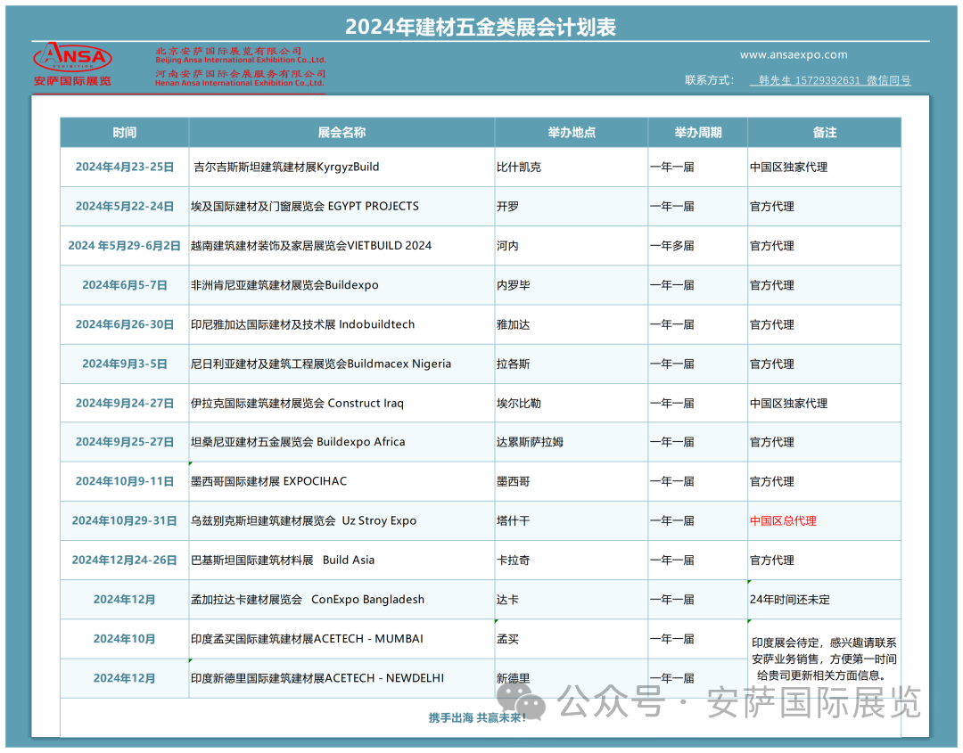963x753 pixels.
Task: Click the location cell 达累斯萨拉姆
Action: click(x=572, y=442)
